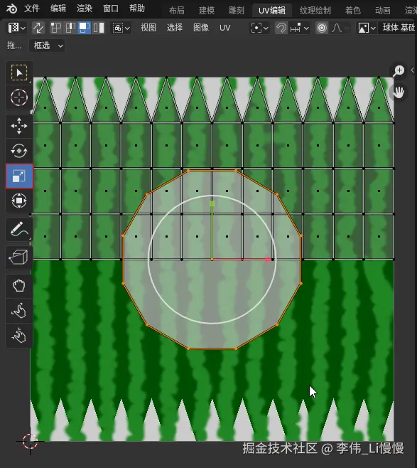Select the Rip region tool
The image size is (417, 468).
[19, 257]
